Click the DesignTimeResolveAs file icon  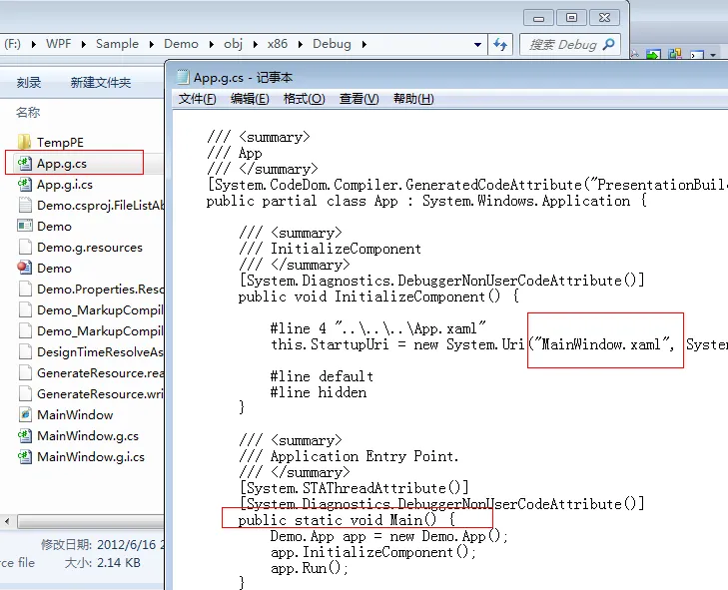pyautogui.click(x=25, y=351)
